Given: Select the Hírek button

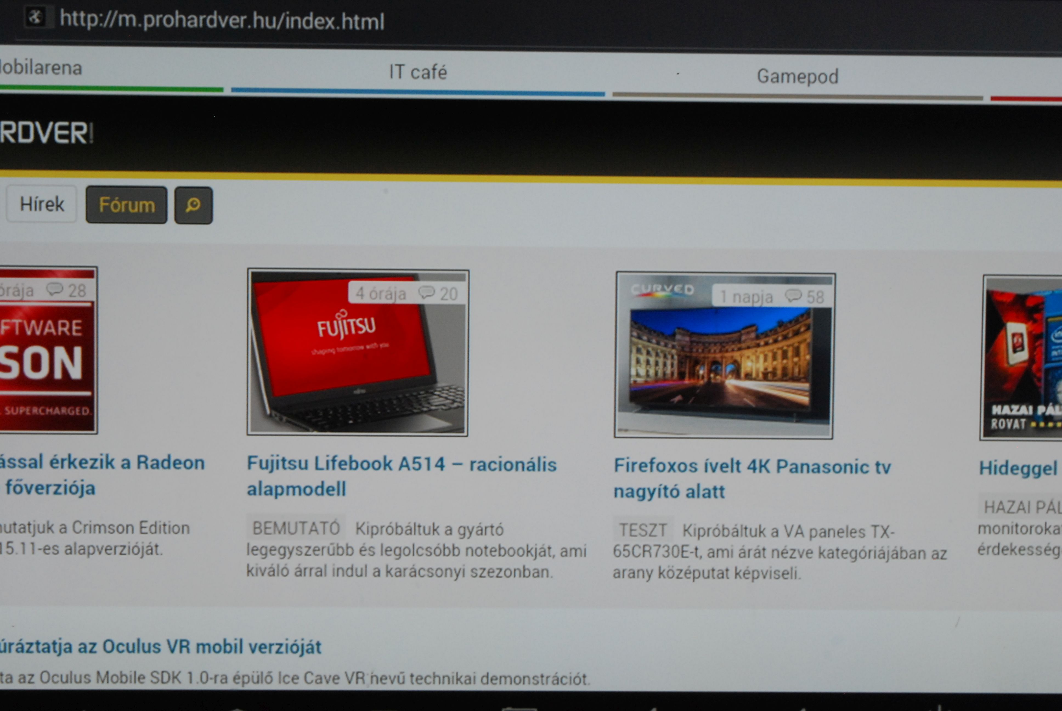Looking at the screenshot, I should [x=42, y=204].
